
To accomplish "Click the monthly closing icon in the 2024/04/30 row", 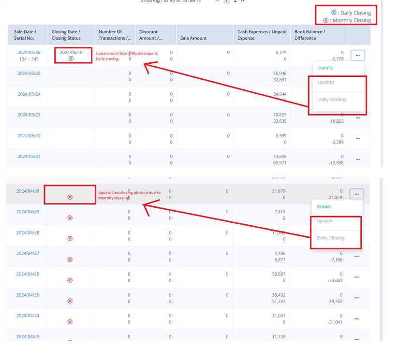I will [70, 197].
